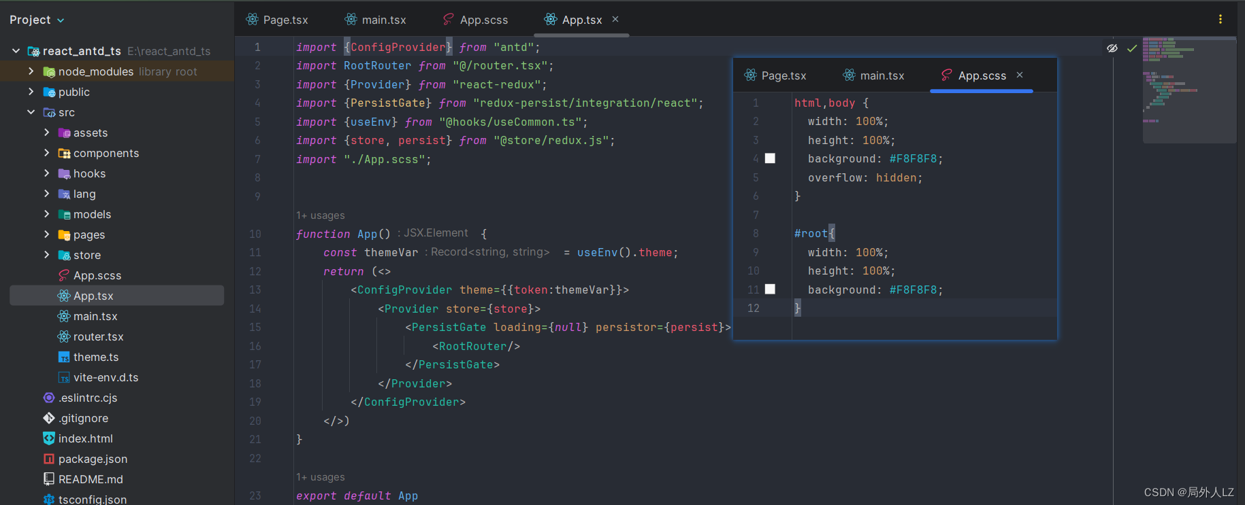Click the "./App.scss" import path
The width and height of the screenshot is (1245, 505).
point(384,160)
